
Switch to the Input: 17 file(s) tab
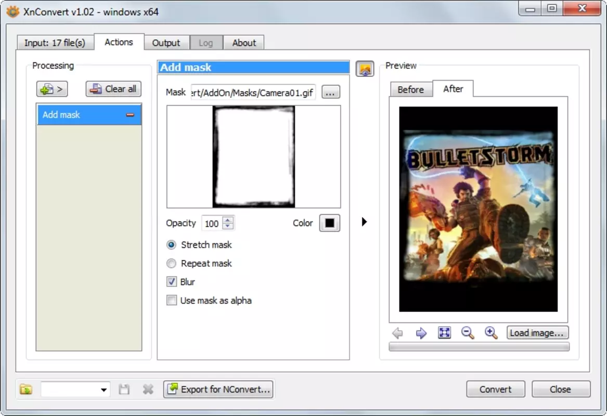[x=55, y=43]
